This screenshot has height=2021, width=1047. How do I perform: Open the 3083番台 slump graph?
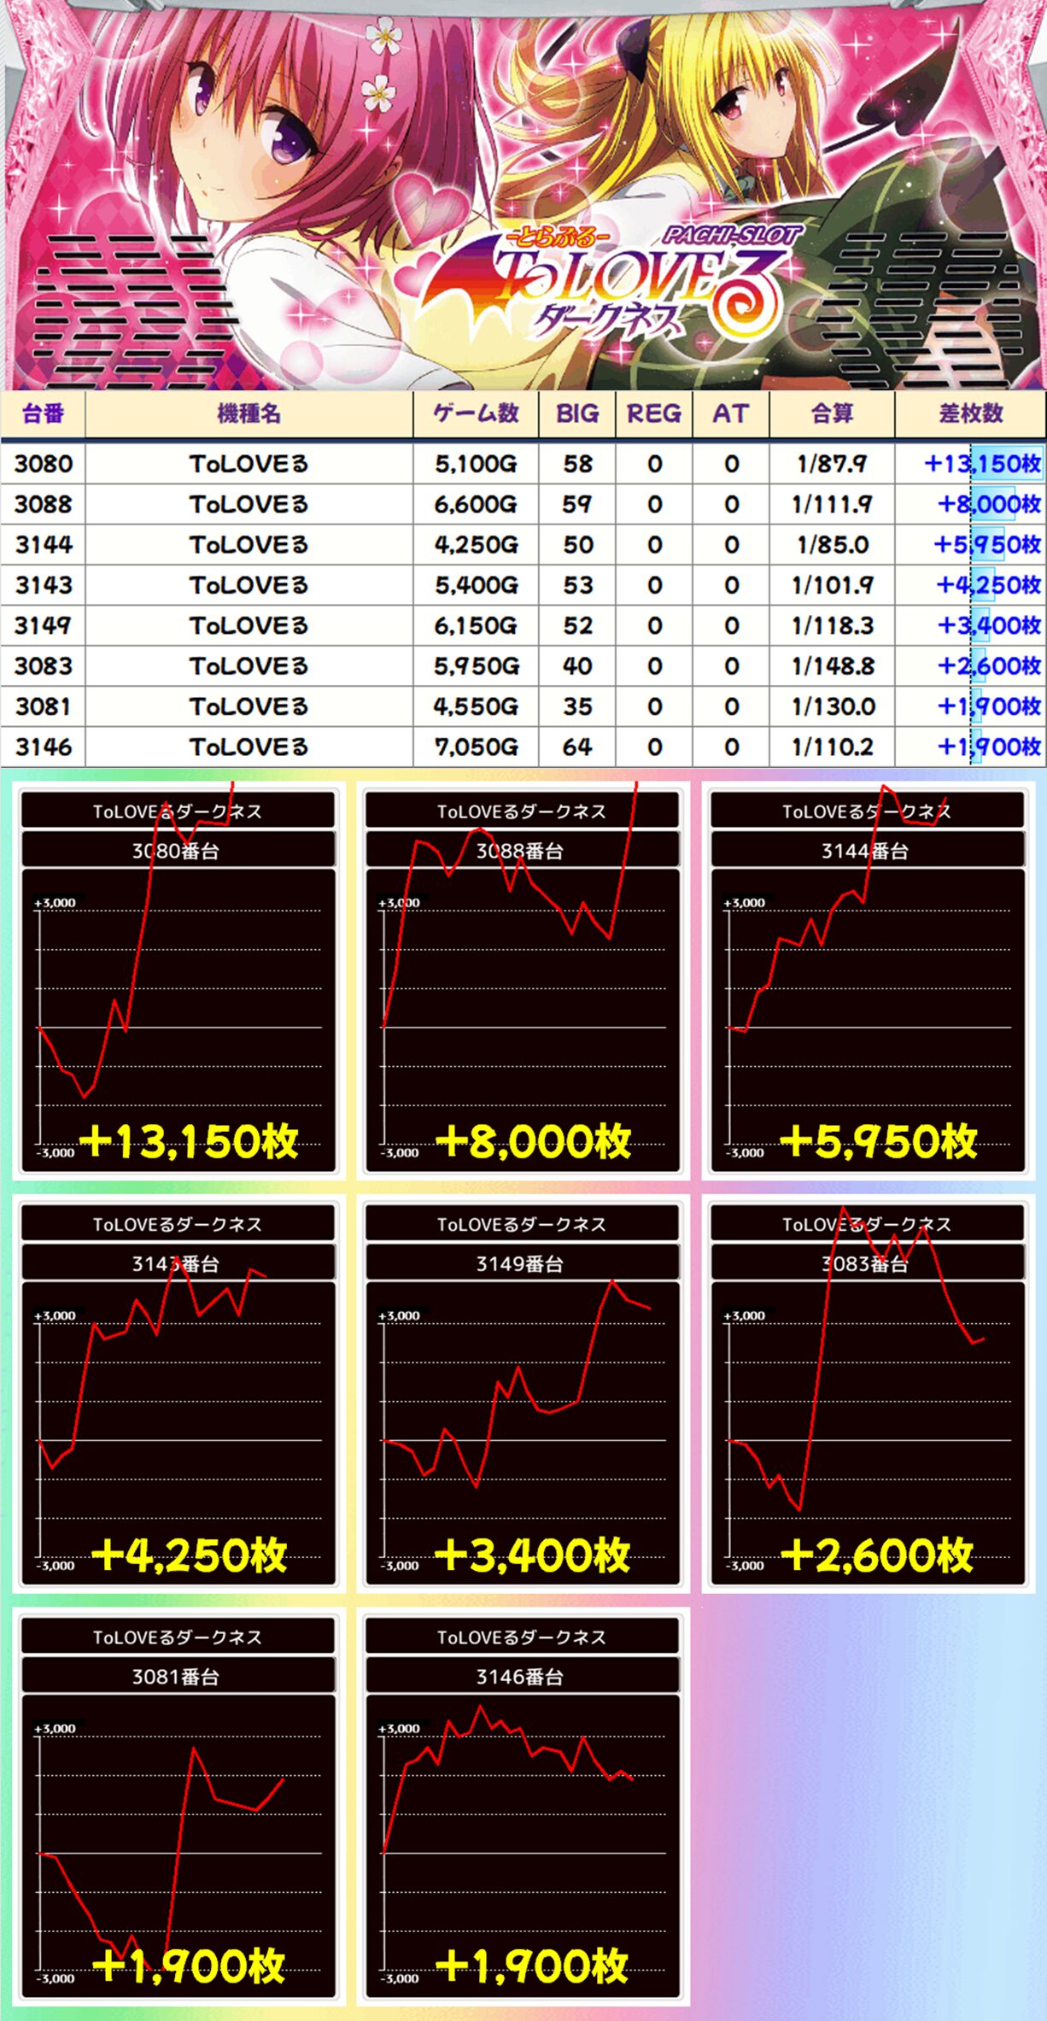pos(867,1395)
